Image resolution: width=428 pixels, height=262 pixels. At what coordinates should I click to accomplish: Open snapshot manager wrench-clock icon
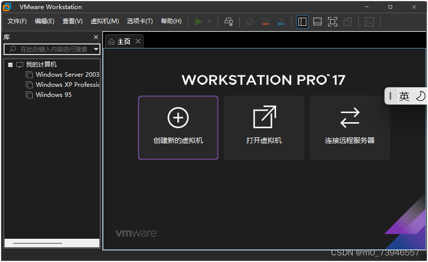click(281, 22)
